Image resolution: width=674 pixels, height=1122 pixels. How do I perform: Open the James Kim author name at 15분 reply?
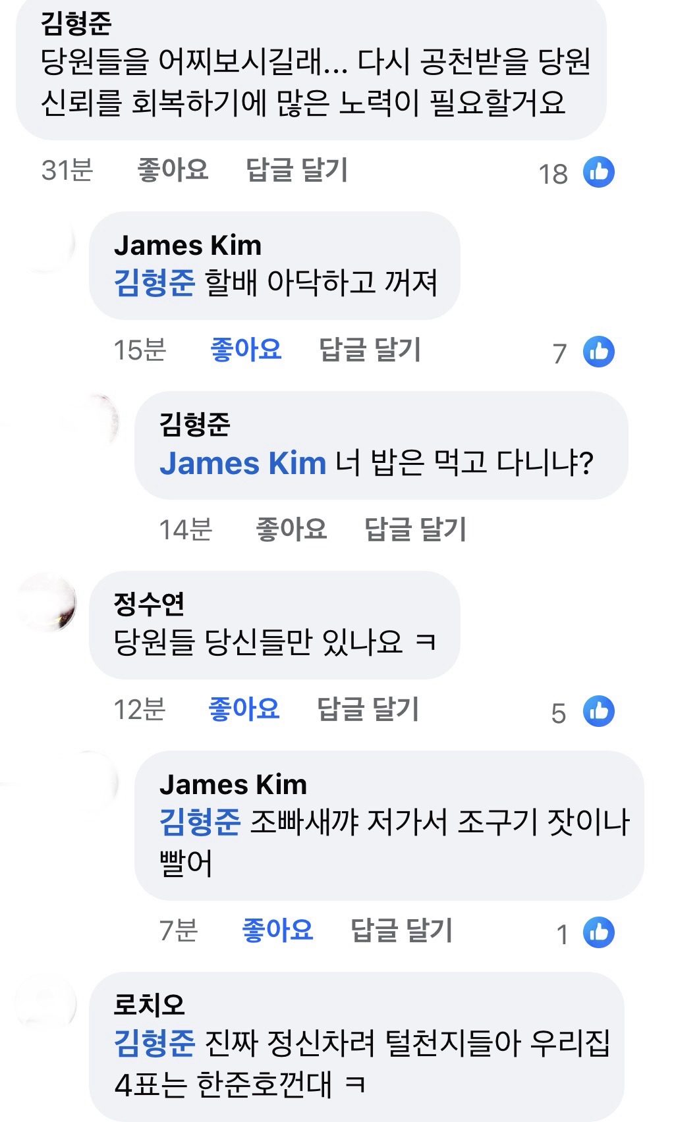click(x=188, y=246)
